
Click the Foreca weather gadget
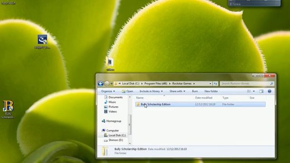click(254, 3)
